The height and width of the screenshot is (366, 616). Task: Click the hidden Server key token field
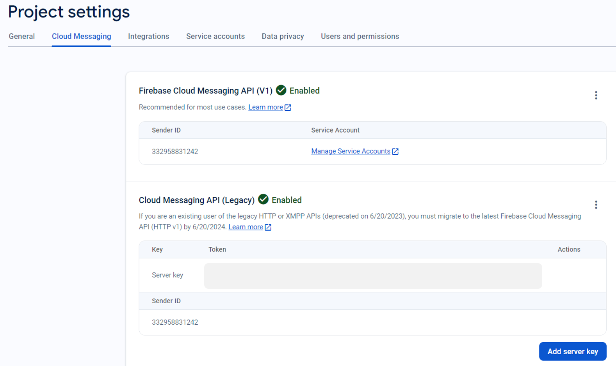[x=373, y=276]
